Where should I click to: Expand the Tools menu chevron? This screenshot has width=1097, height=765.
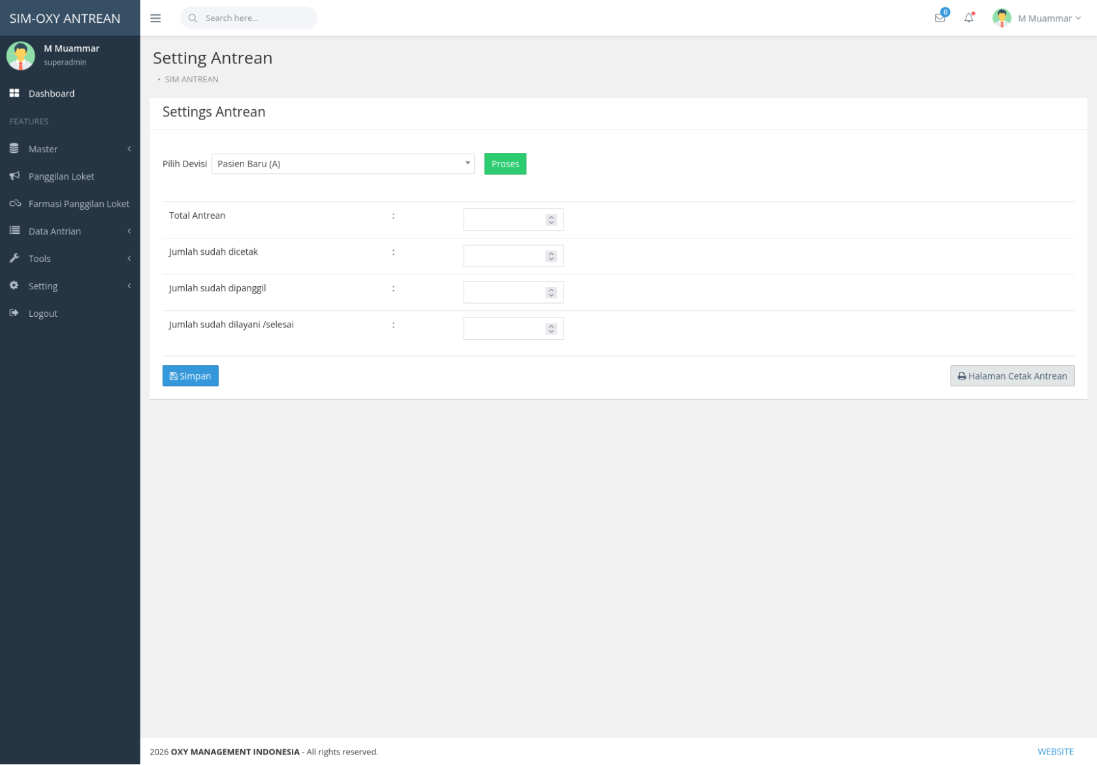(x=129, y=259)
